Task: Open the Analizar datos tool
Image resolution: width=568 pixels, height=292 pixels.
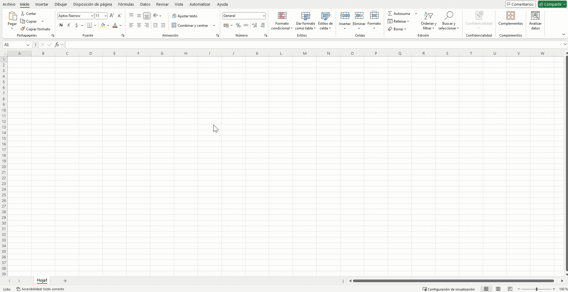Action: tap(535, 21)
